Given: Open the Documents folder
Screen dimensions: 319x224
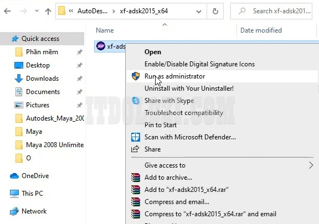Looking at the screenshot, I should tap(43, 92).
